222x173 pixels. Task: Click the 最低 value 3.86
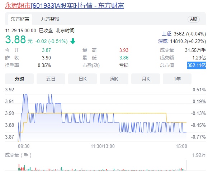(x=124, y=58)
